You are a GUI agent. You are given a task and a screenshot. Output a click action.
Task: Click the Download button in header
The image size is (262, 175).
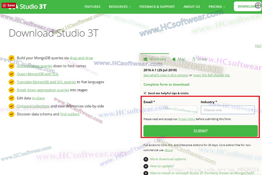(248, 7)
